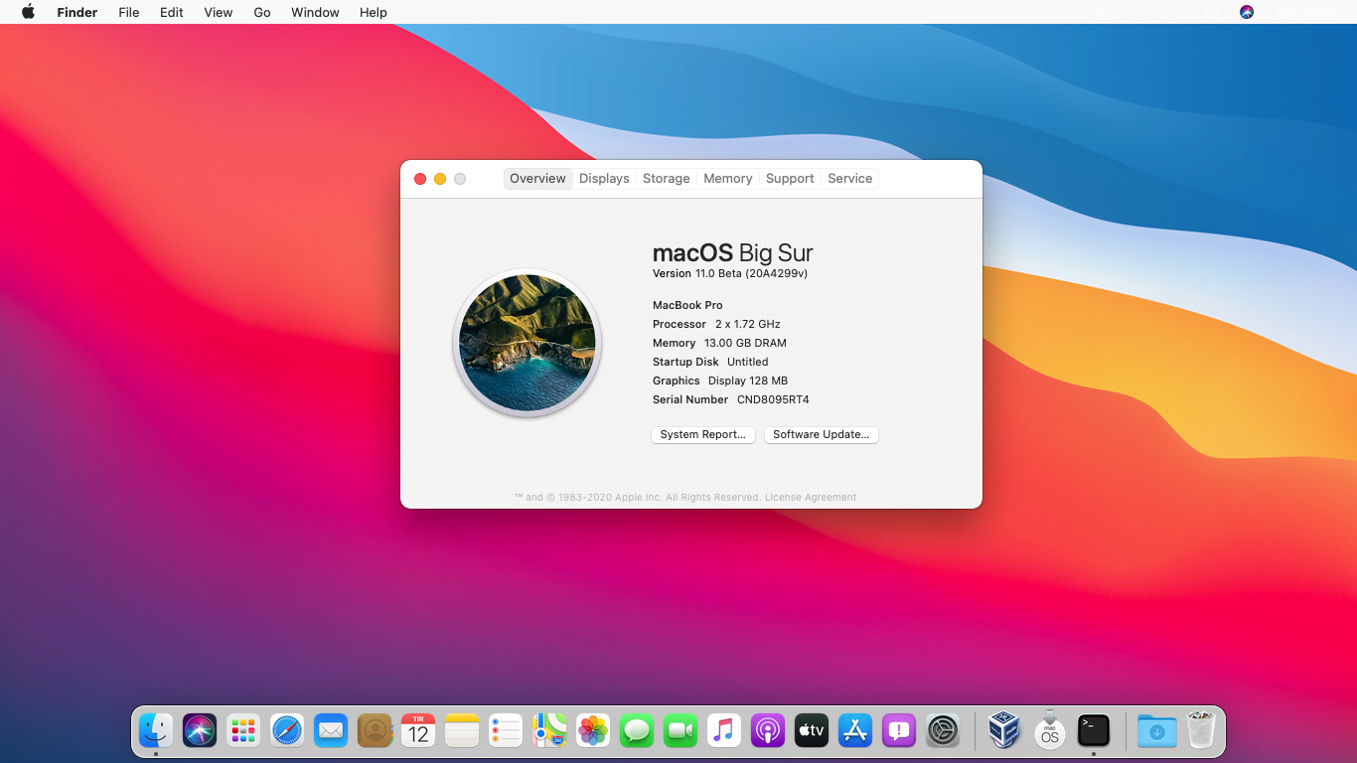Open System Preferences gear in Dock
1357x763 pixels.
943,731
